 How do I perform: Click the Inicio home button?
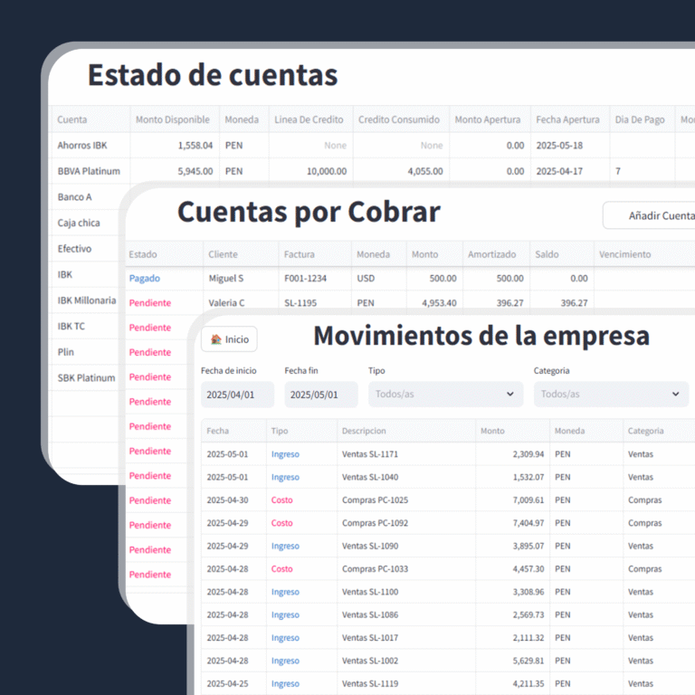tap(229, 339)
